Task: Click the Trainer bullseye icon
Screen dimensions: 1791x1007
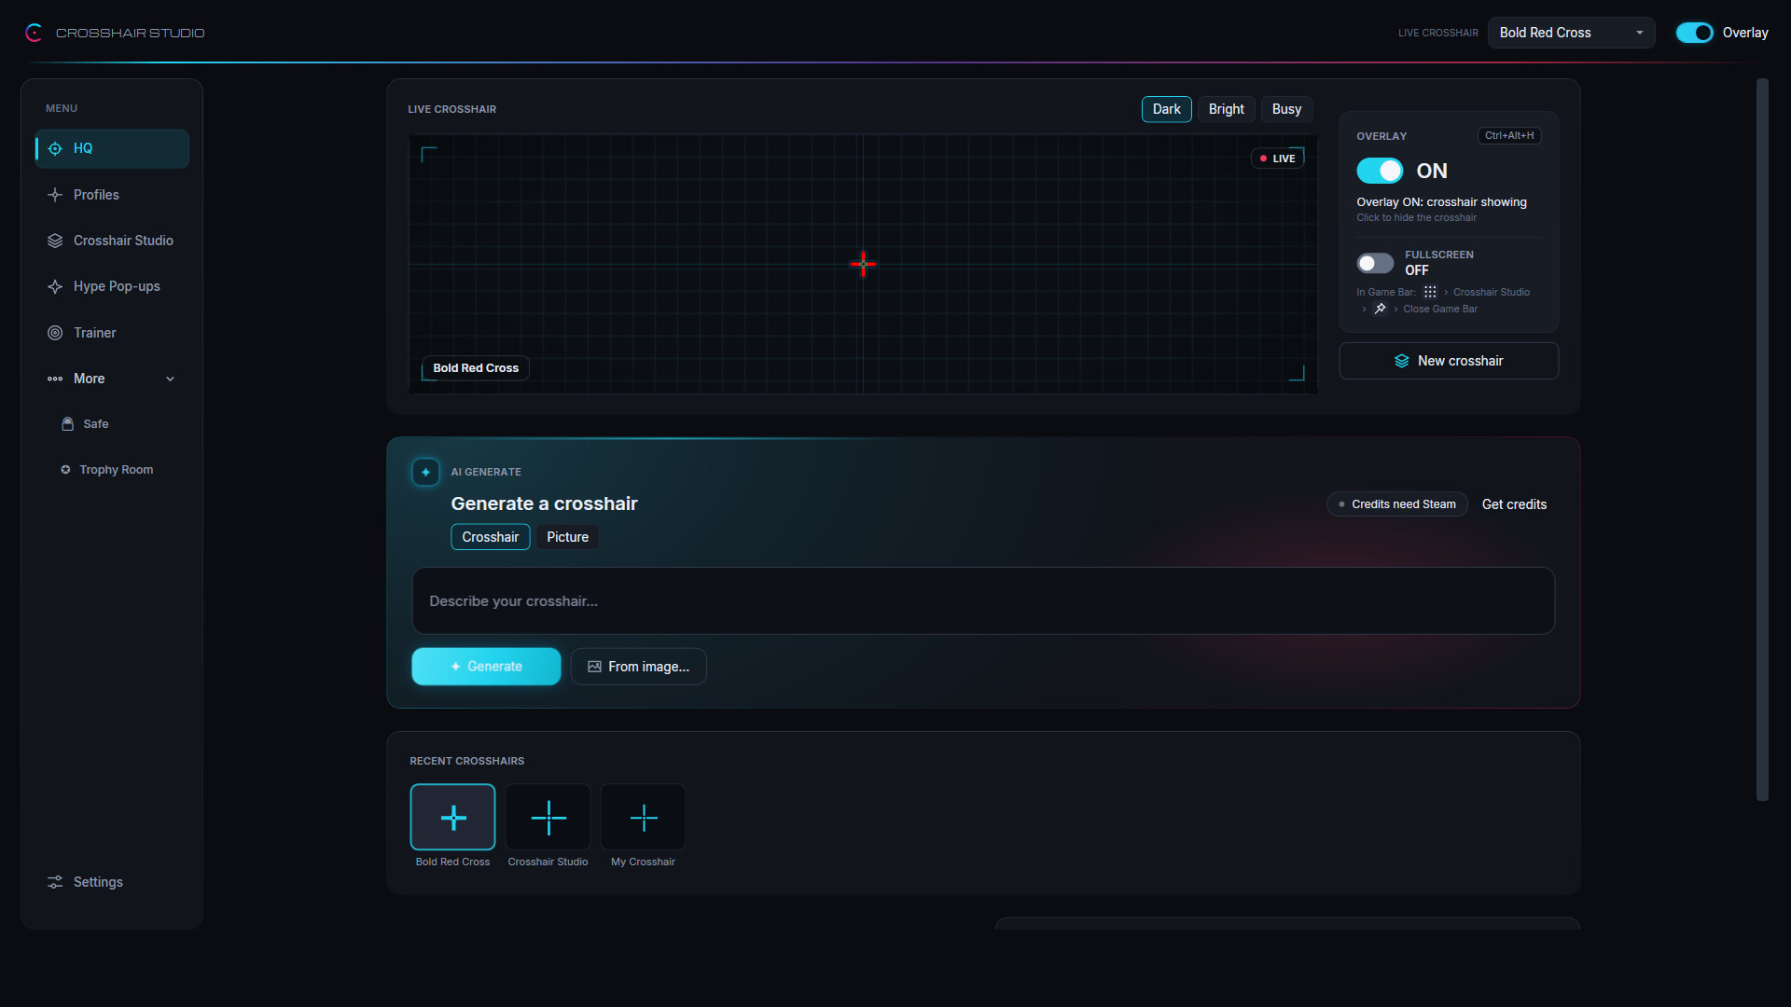Action: pyautogui.click(x=55, y=333)
